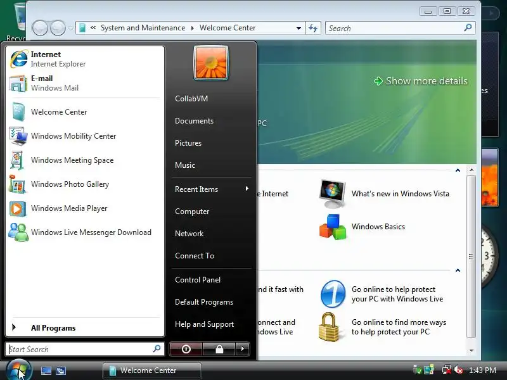Viewport: 507px width, 380px height.
Task: Open Default Programs from the Start menu
Action: [x=204, y=302]
